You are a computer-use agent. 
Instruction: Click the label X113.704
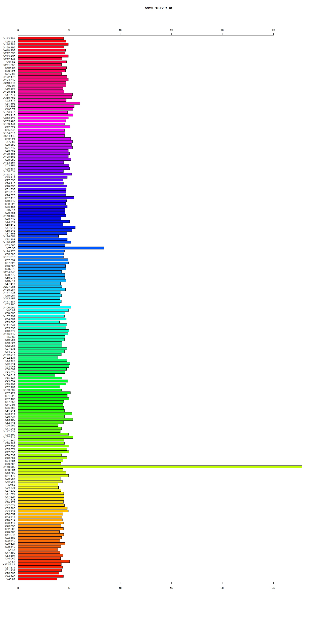[x=9, y=38]
